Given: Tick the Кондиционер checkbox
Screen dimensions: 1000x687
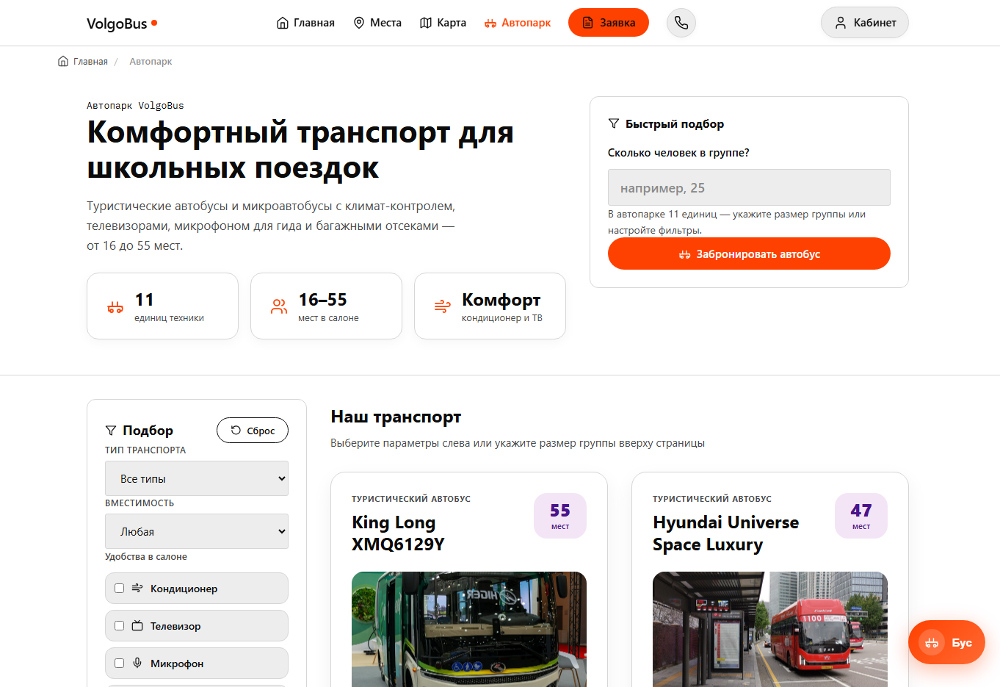Looking at the screenshot, I should [120, 588].
